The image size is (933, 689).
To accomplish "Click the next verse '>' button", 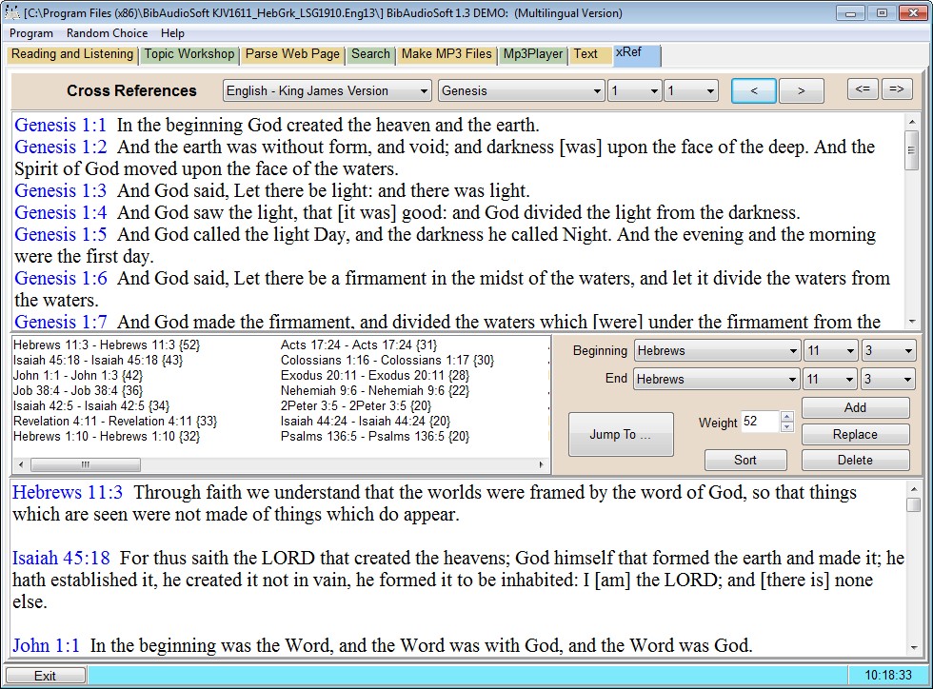I will (801, 90).
